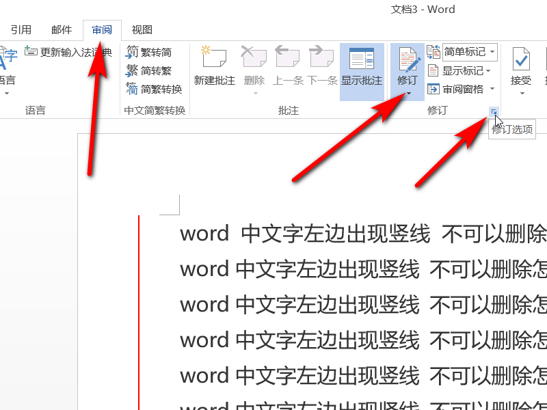
Task: Expand the 修订 button dropdown arrow
Action: 408,94
